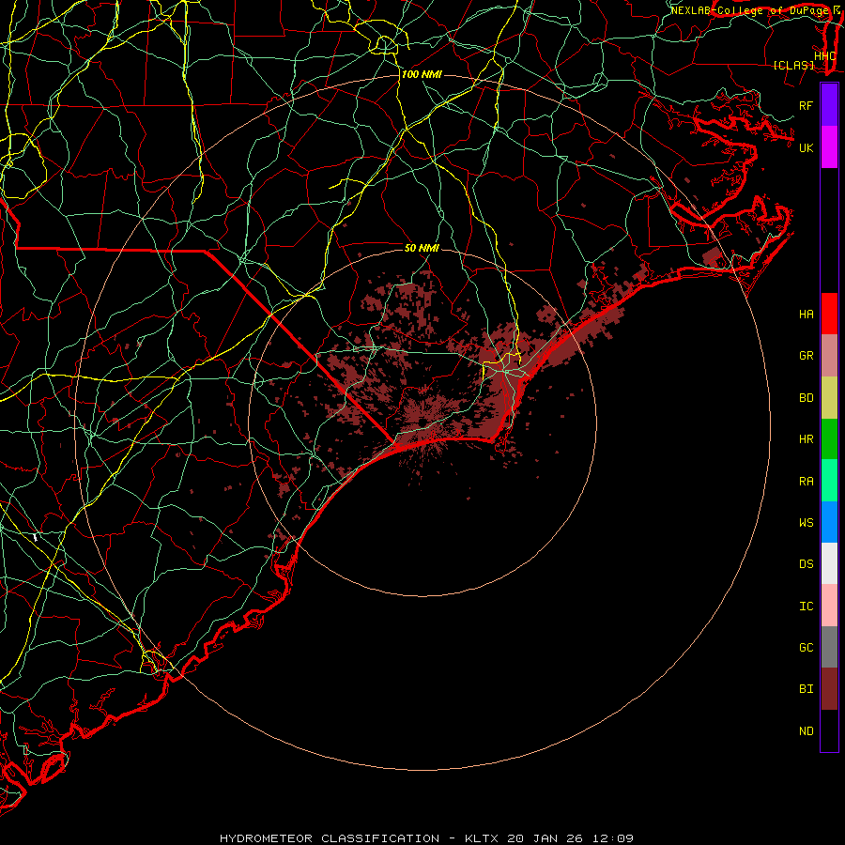
Task: Click the ND legend label
Action: pyautogui.click(x=807, y=730)
